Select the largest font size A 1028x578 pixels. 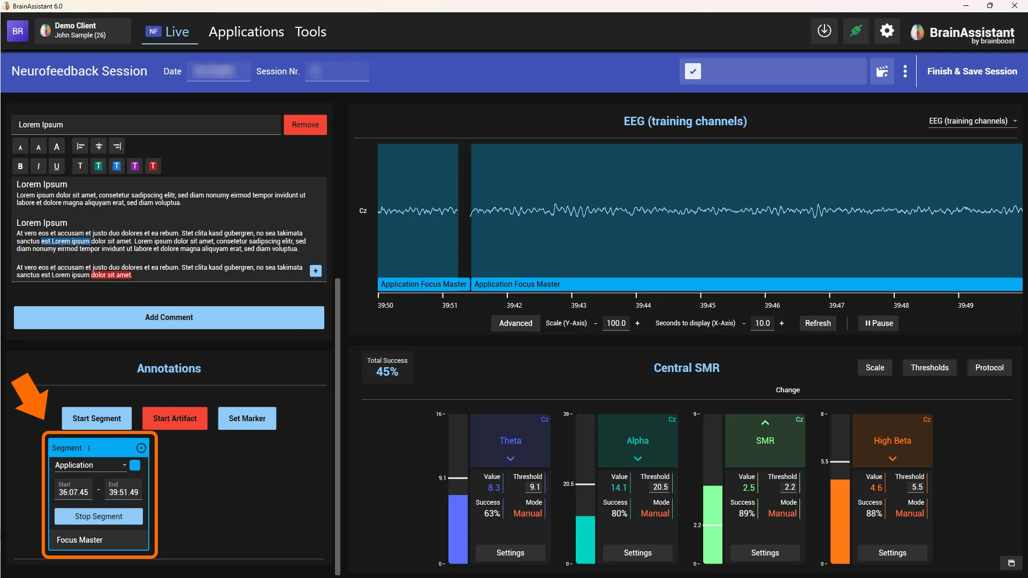pyautogui.click(x=57, y=146)
